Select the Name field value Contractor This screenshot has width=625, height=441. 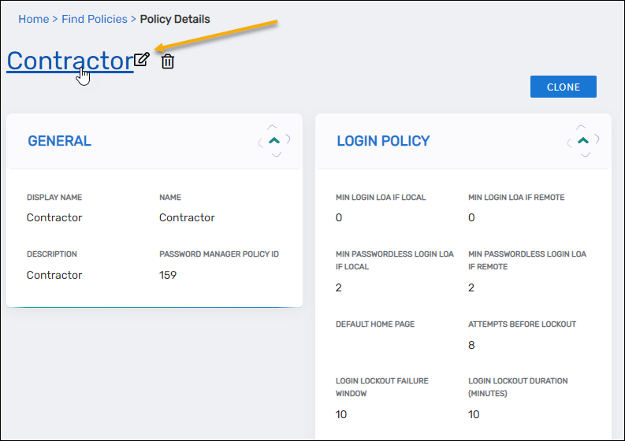[187, 217]
